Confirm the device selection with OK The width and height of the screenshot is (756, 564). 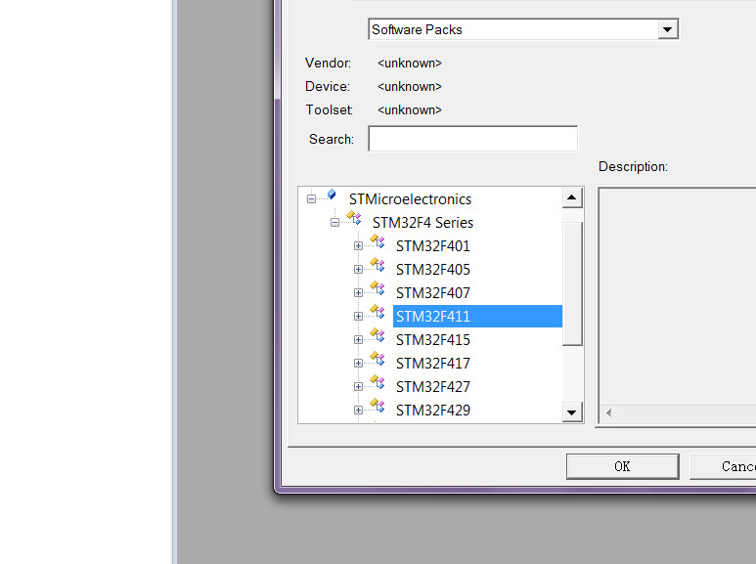622,466
